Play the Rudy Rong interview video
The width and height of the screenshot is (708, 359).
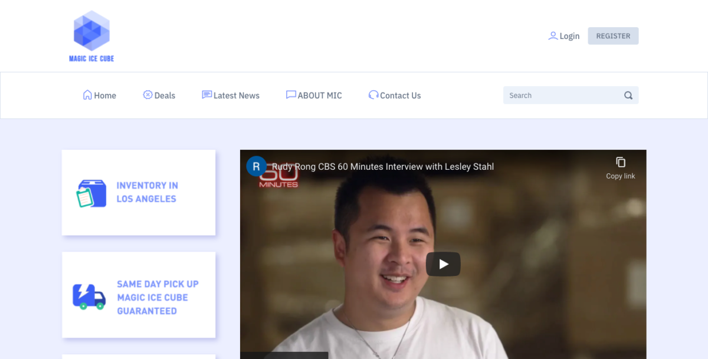point(443,264)
